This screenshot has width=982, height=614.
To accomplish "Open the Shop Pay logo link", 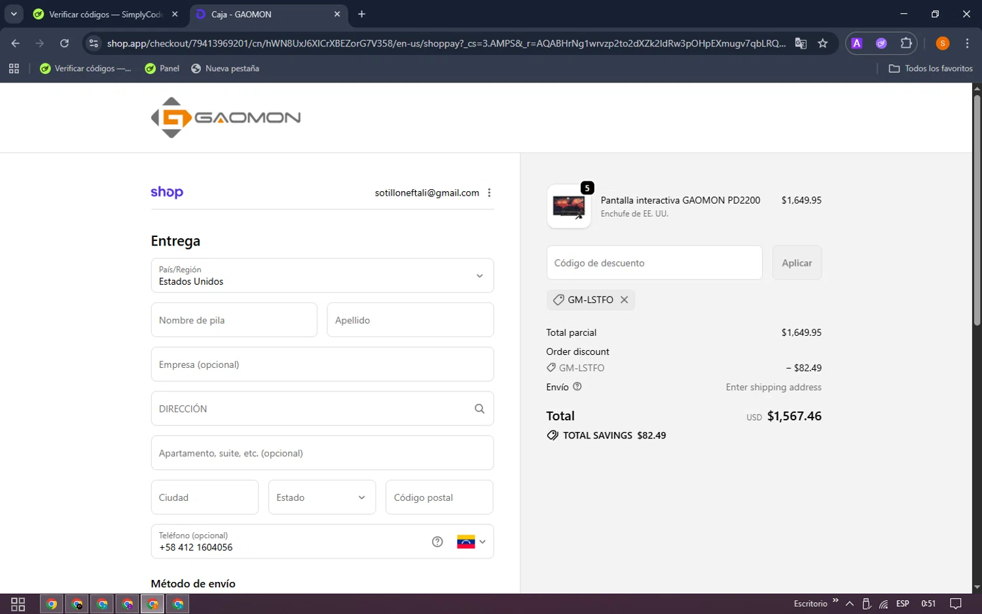I will pyautogui.click(x=167, y=192).
